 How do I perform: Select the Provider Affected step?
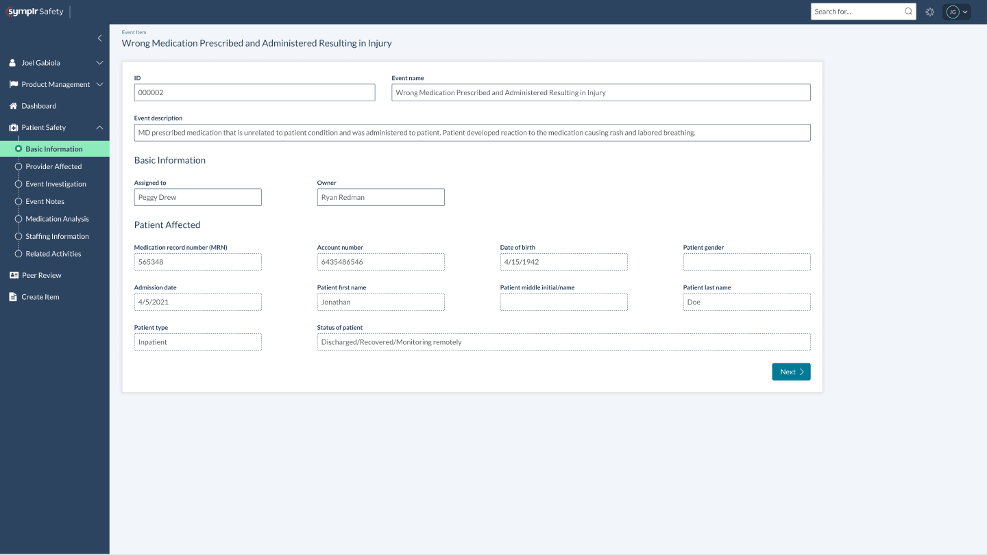click(55, 166)
